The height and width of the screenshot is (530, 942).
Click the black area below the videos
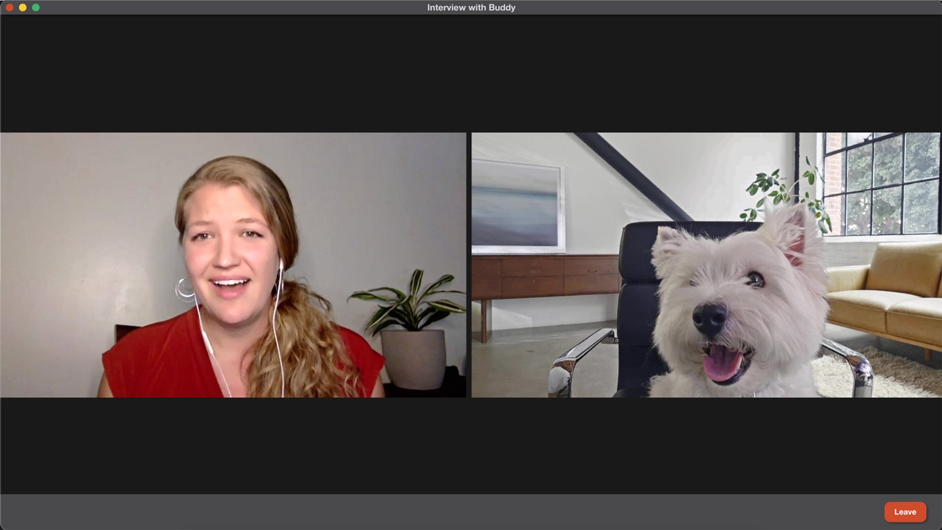click(471, 446)
